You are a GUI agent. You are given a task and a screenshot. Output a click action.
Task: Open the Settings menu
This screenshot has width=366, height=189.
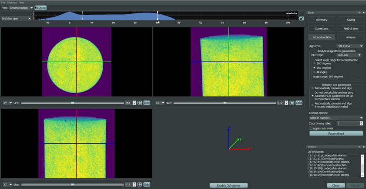(x=11, y=3)
